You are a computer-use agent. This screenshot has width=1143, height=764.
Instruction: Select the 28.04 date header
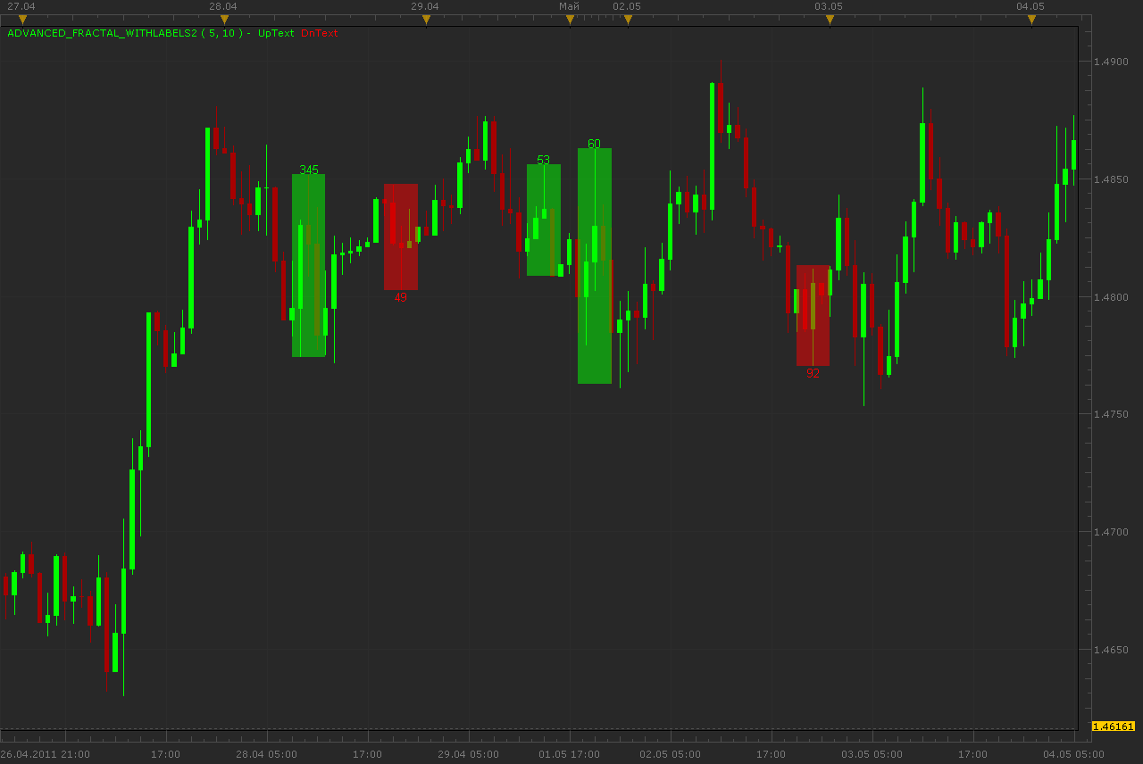223,6
